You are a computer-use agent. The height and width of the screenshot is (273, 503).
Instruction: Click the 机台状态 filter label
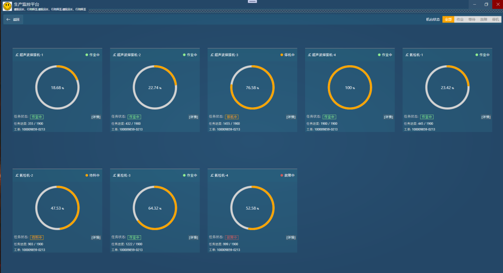[433, 20]
